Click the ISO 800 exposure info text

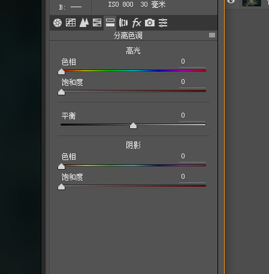coord(120,4)
